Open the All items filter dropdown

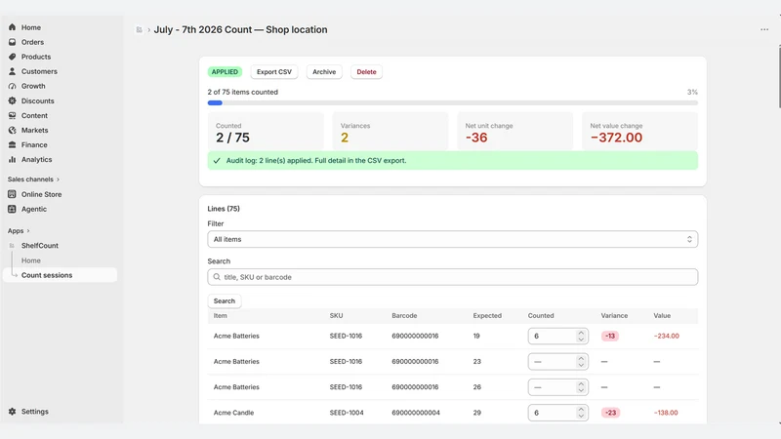[452, 239]
